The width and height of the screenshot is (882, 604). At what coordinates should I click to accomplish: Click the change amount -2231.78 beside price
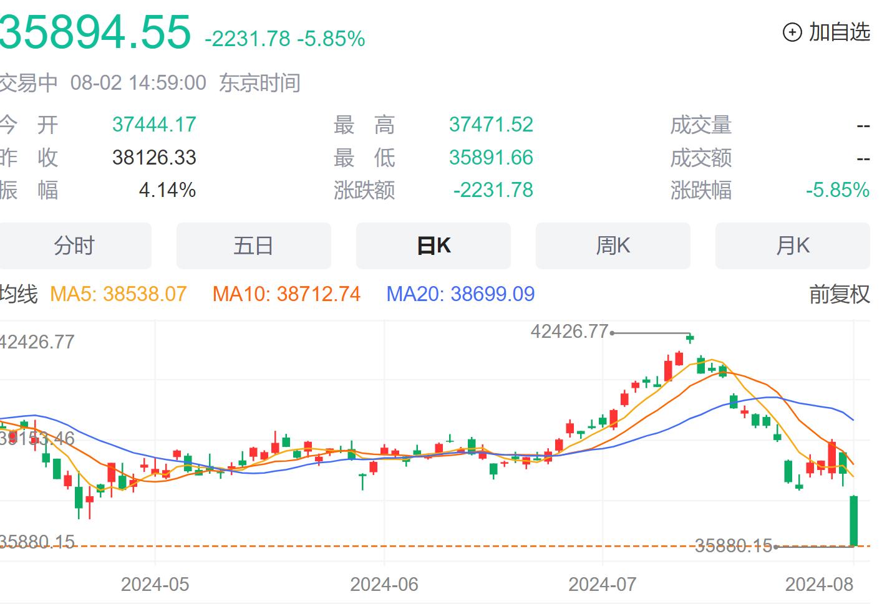point(248,39)
